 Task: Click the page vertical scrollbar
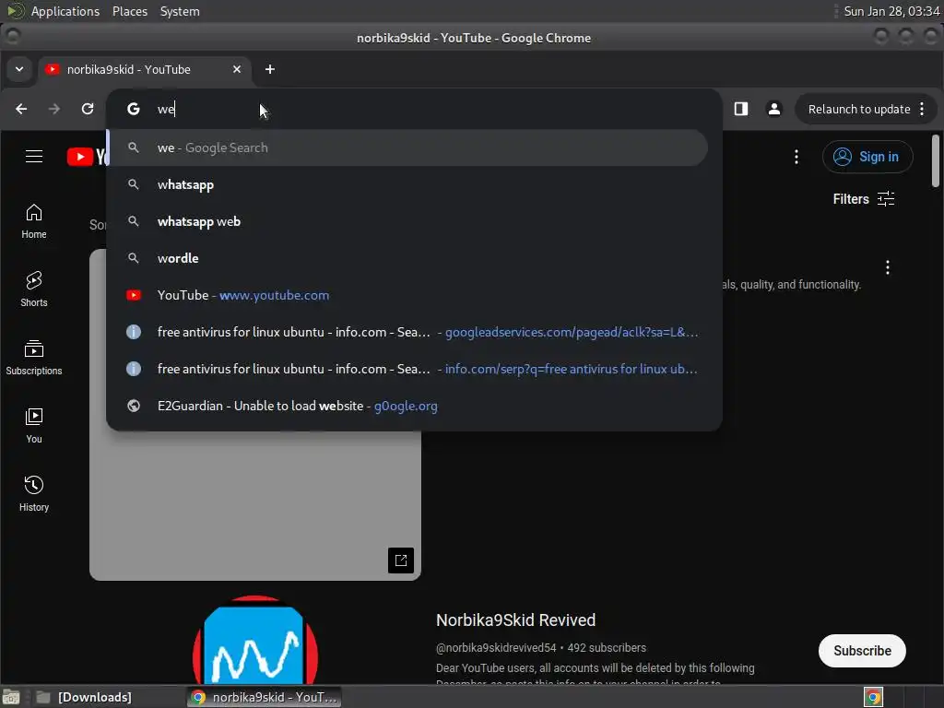(x=935, y=161)
